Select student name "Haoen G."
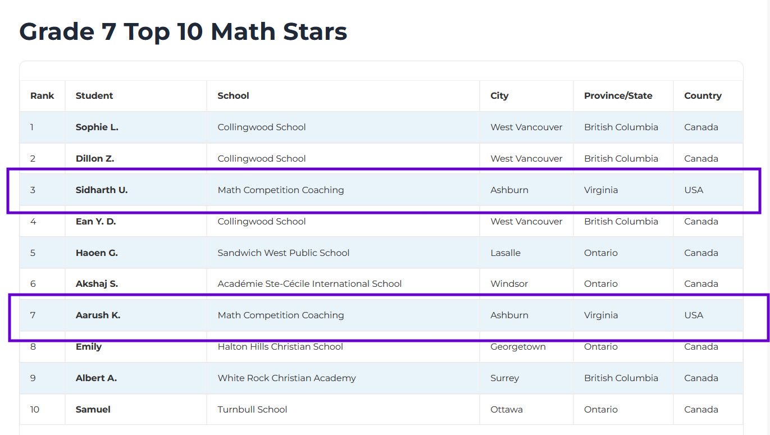770x435 pixels. [x=97, y=253]
